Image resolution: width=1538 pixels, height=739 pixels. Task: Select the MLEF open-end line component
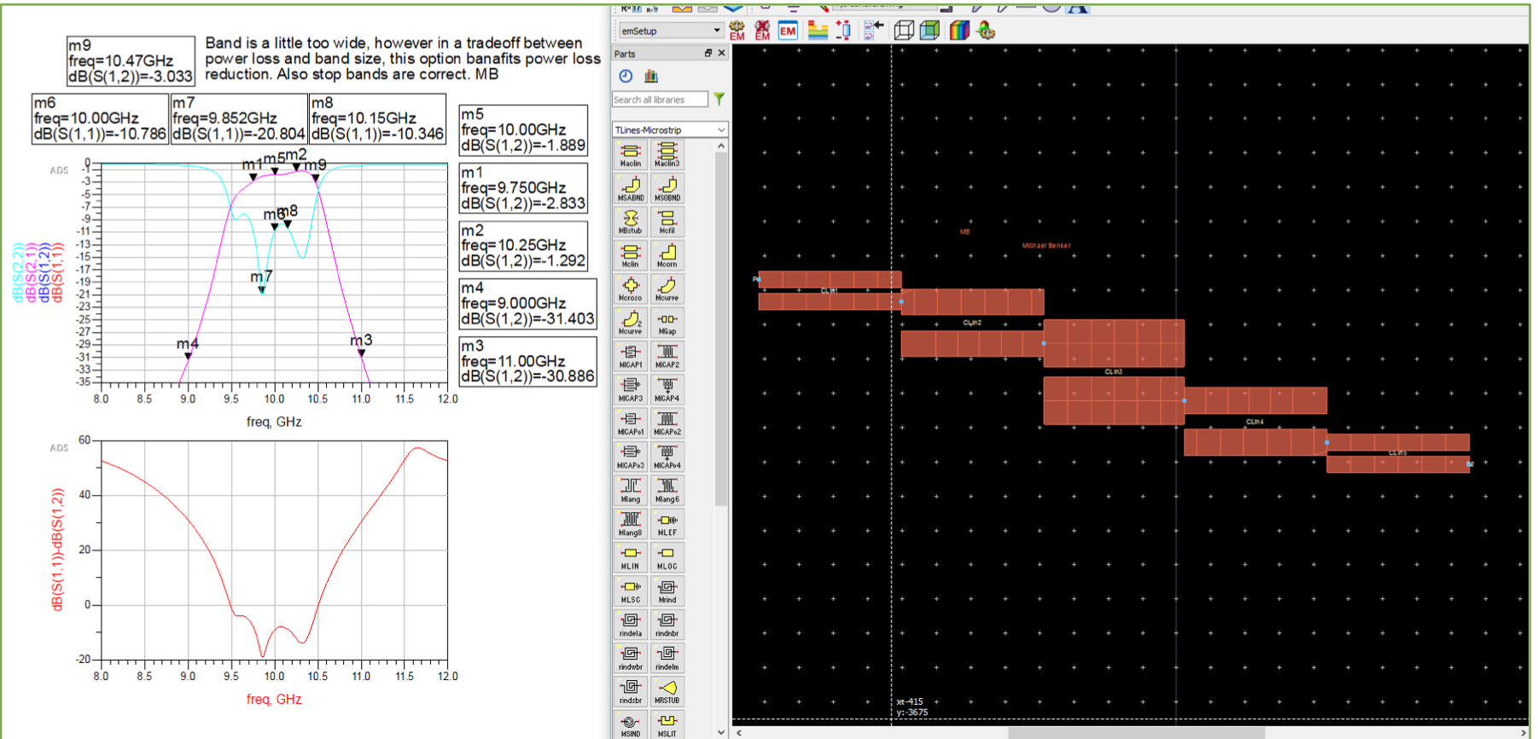(x=667, y=524)
